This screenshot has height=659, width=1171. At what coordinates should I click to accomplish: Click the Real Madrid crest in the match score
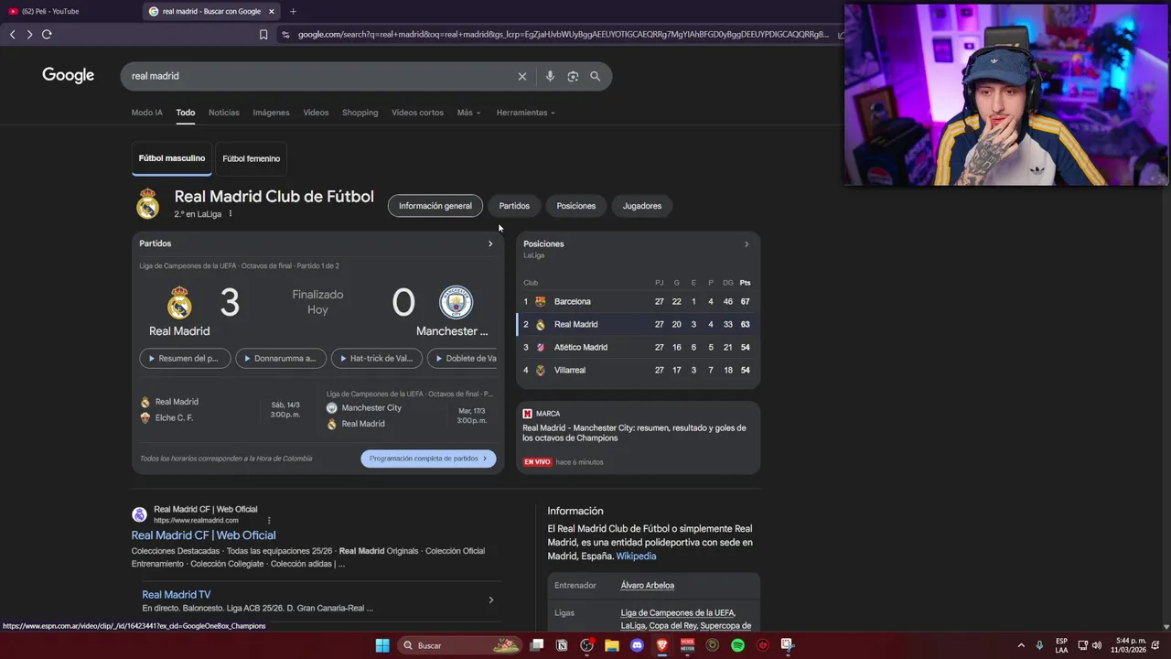click(179, 303)
